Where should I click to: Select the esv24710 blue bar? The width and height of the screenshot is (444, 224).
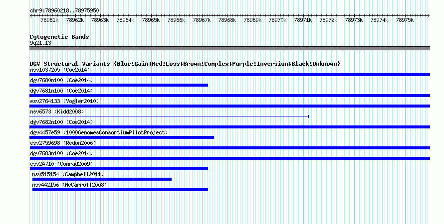click(119, 169)
